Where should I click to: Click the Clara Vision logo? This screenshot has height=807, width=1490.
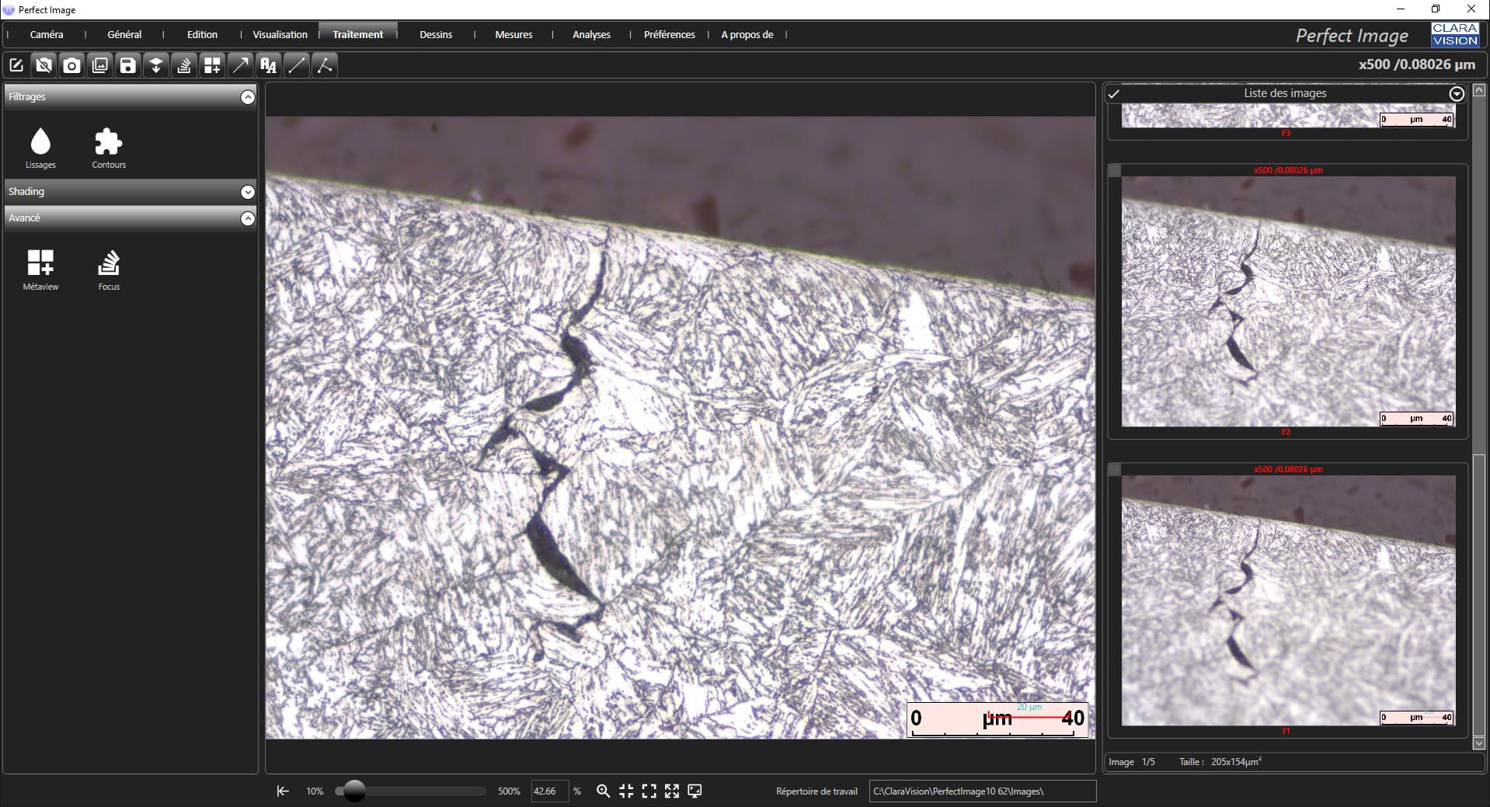[1455, 34]
